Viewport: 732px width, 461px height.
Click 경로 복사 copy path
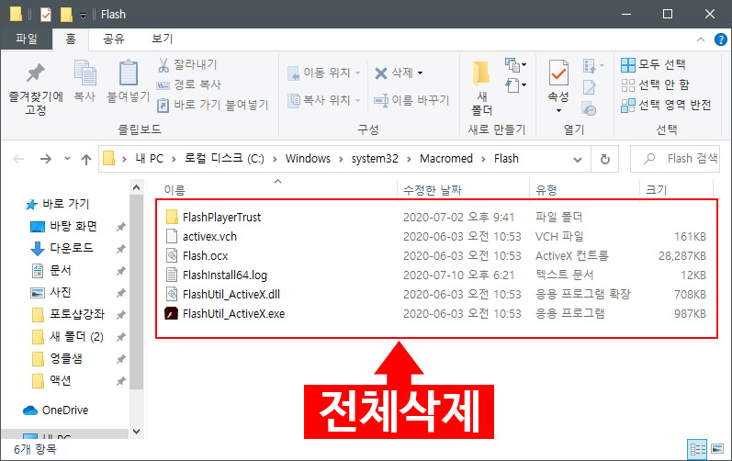click(189, 84)
